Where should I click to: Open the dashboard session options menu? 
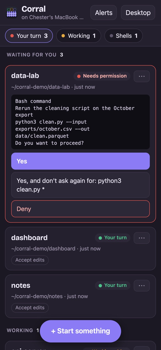coord(142,238)
